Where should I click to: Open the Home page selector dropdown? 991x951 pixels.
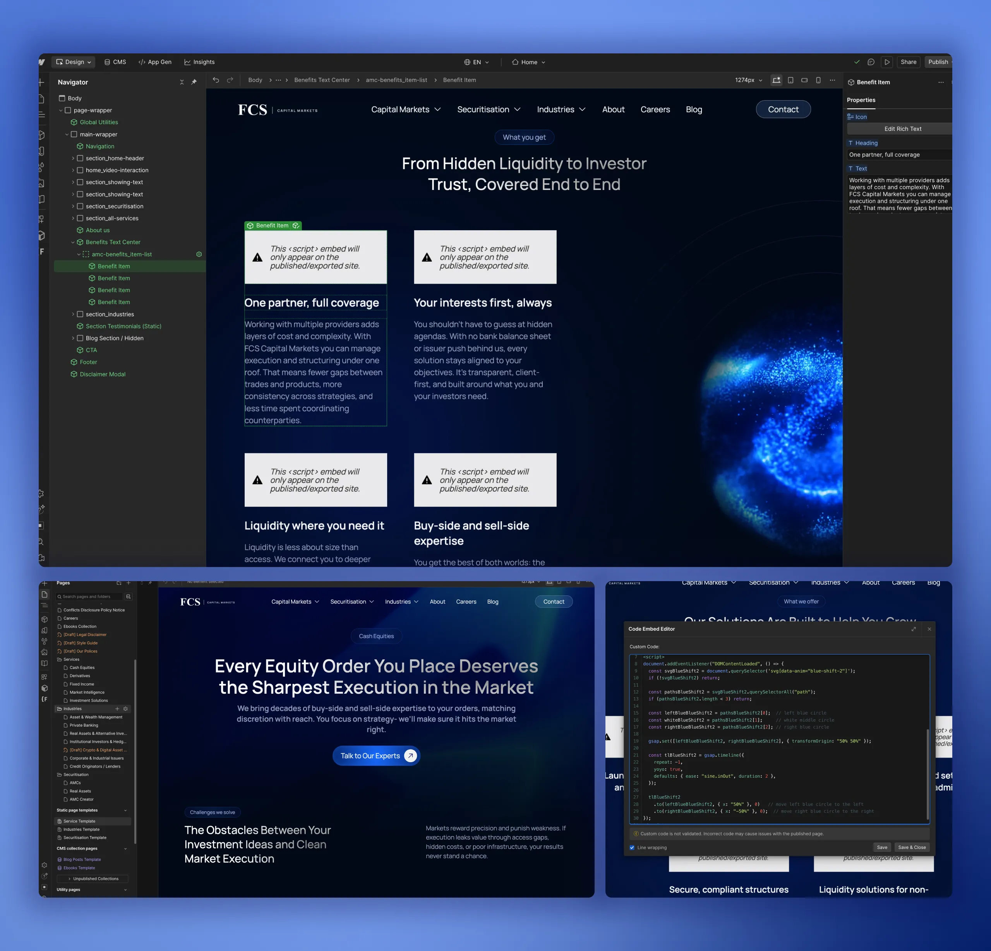click(x=528, y=62)
